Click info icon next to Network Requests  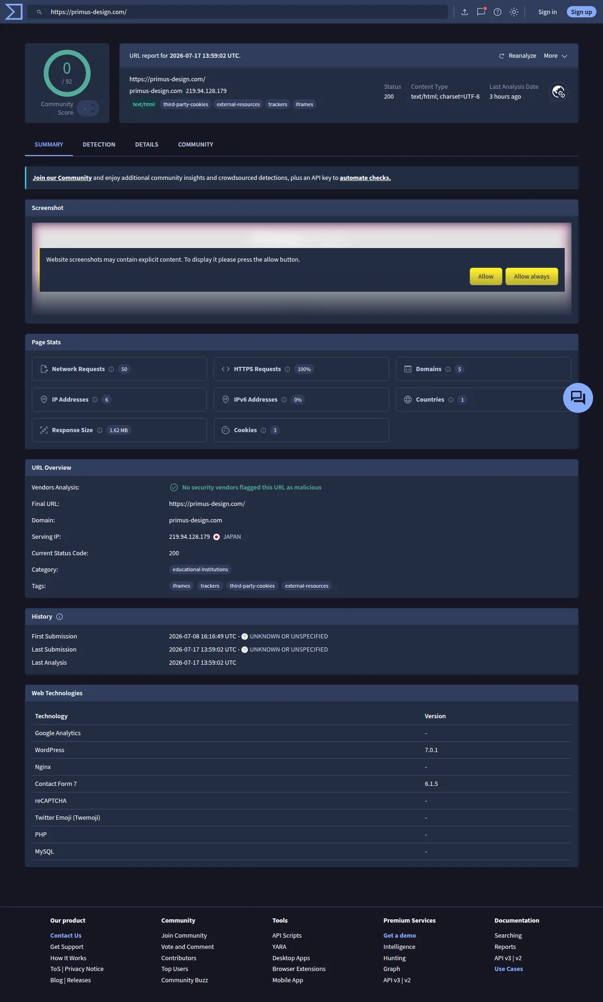tap(111, 369)
